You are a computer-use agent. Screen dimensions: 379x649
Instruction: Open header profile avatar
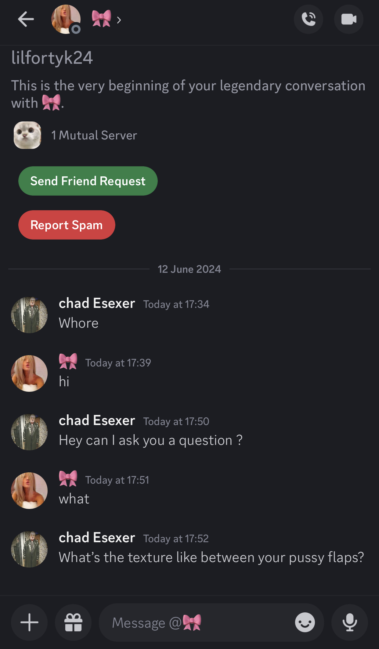point(66,19)
